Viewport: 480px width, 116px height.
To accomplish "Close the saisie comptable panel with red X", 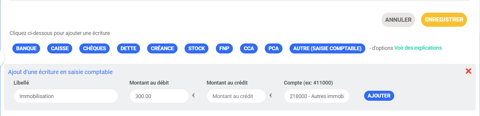I will pyautogui.click(x=468, y=71).
